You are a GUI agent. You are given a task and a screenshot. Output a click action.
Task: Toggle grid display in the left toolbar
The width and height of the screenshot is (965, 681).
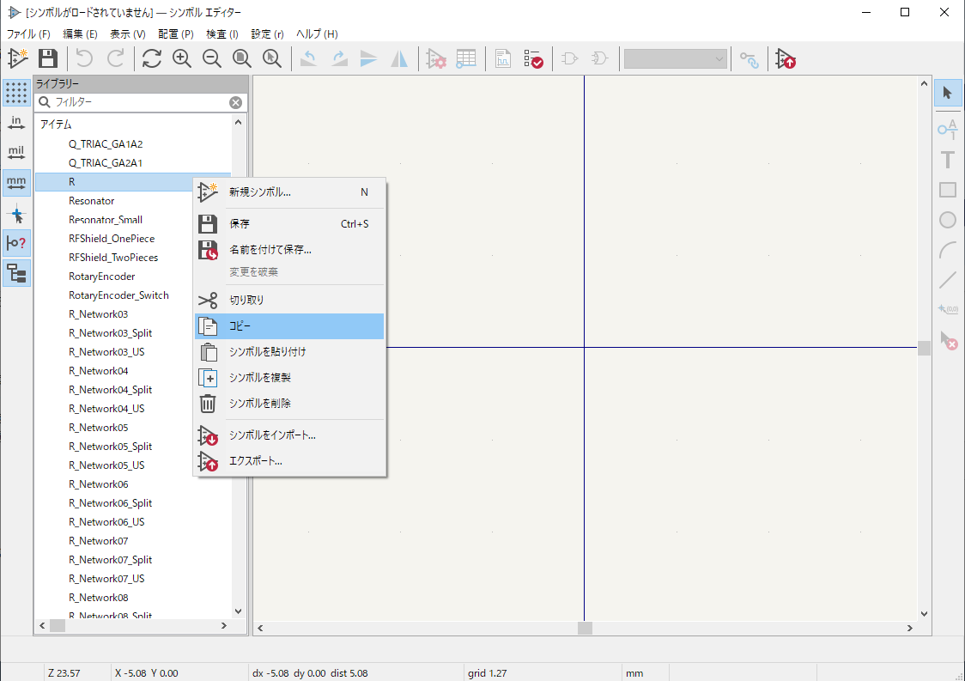point(16,93)
